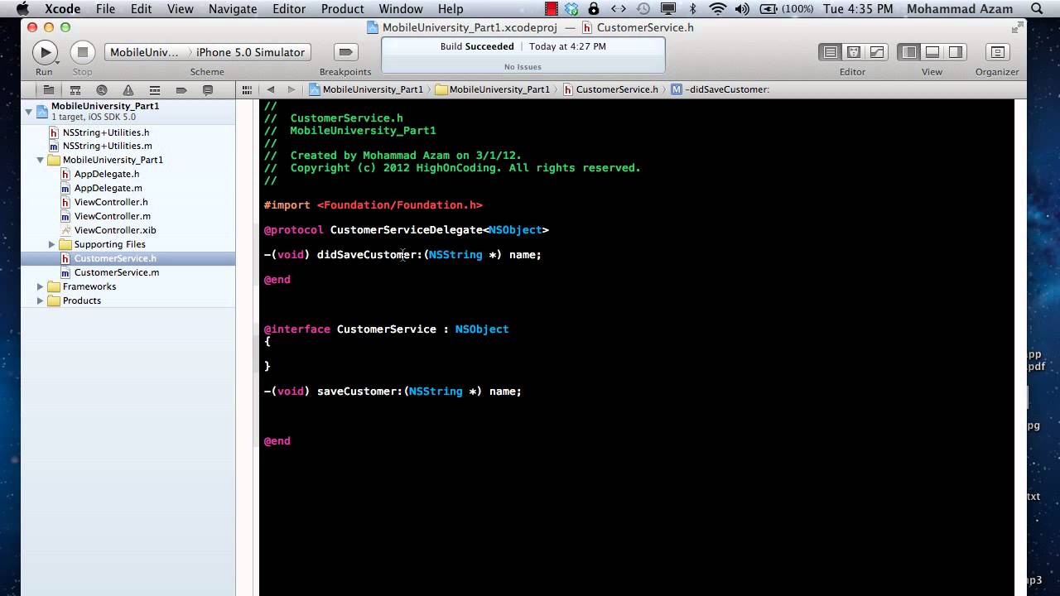Open the related files grid menu
Viewport: 1060px width, 596px height.
pyautogui.click(x=247, y=89)
